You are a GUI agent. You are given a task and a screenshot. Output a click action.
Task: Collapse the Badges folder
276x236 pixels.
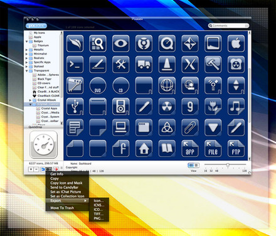coord(26,41)
